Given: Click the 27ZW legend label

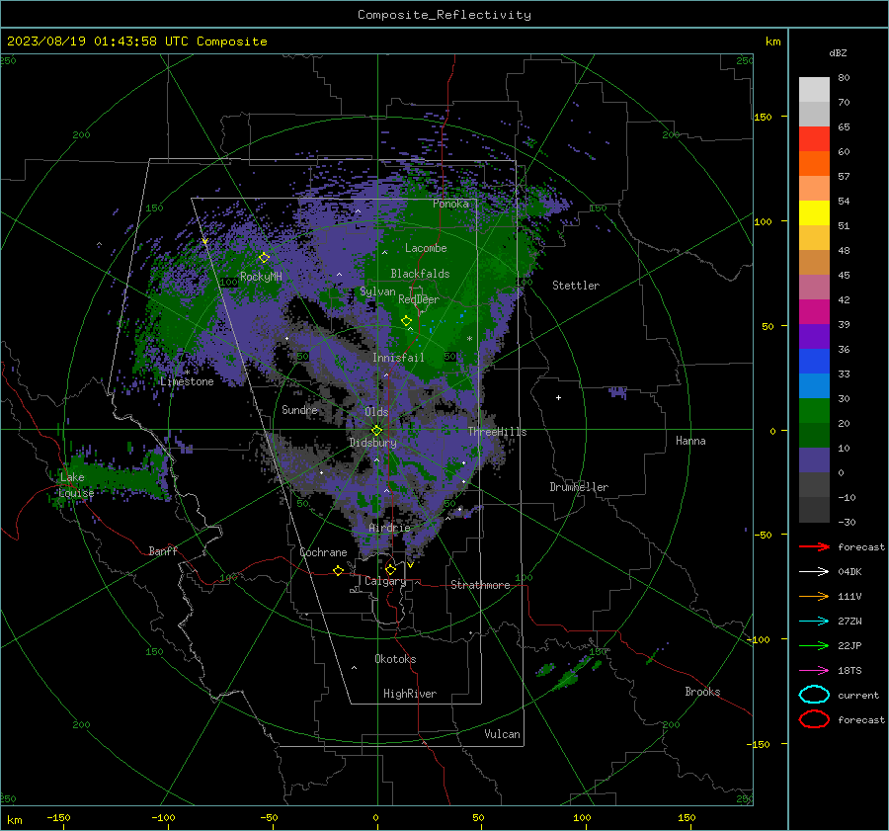Looking at the screenshot, I should [849, 622].
